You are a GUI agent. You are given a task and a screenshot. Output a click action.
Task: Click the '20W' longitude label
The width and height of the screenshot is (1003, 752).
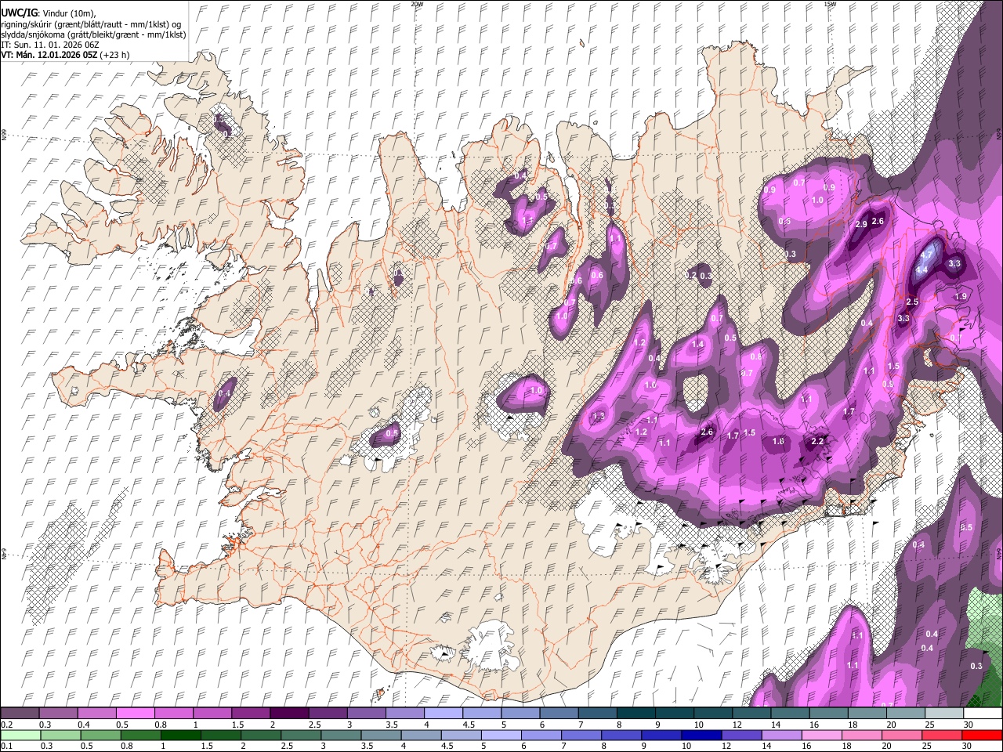tap(417, 4)
